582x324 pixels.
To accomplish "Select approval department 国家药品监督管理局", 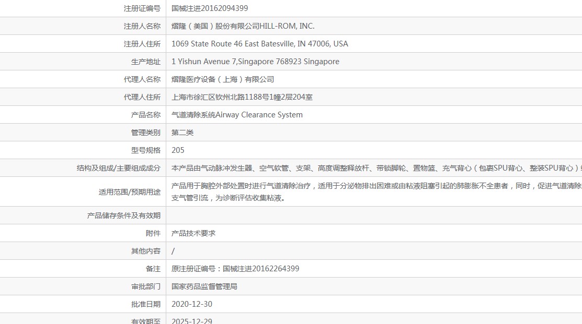I will pos(204,286).
